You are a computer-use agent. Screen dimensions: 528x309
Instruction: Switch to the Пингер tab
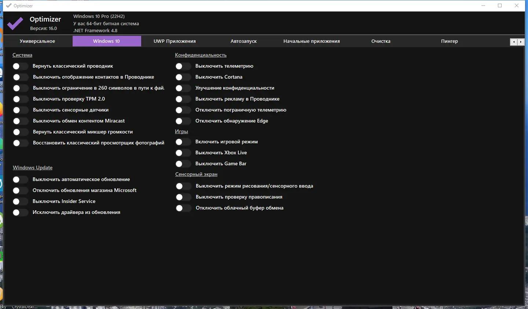[450, 41]
